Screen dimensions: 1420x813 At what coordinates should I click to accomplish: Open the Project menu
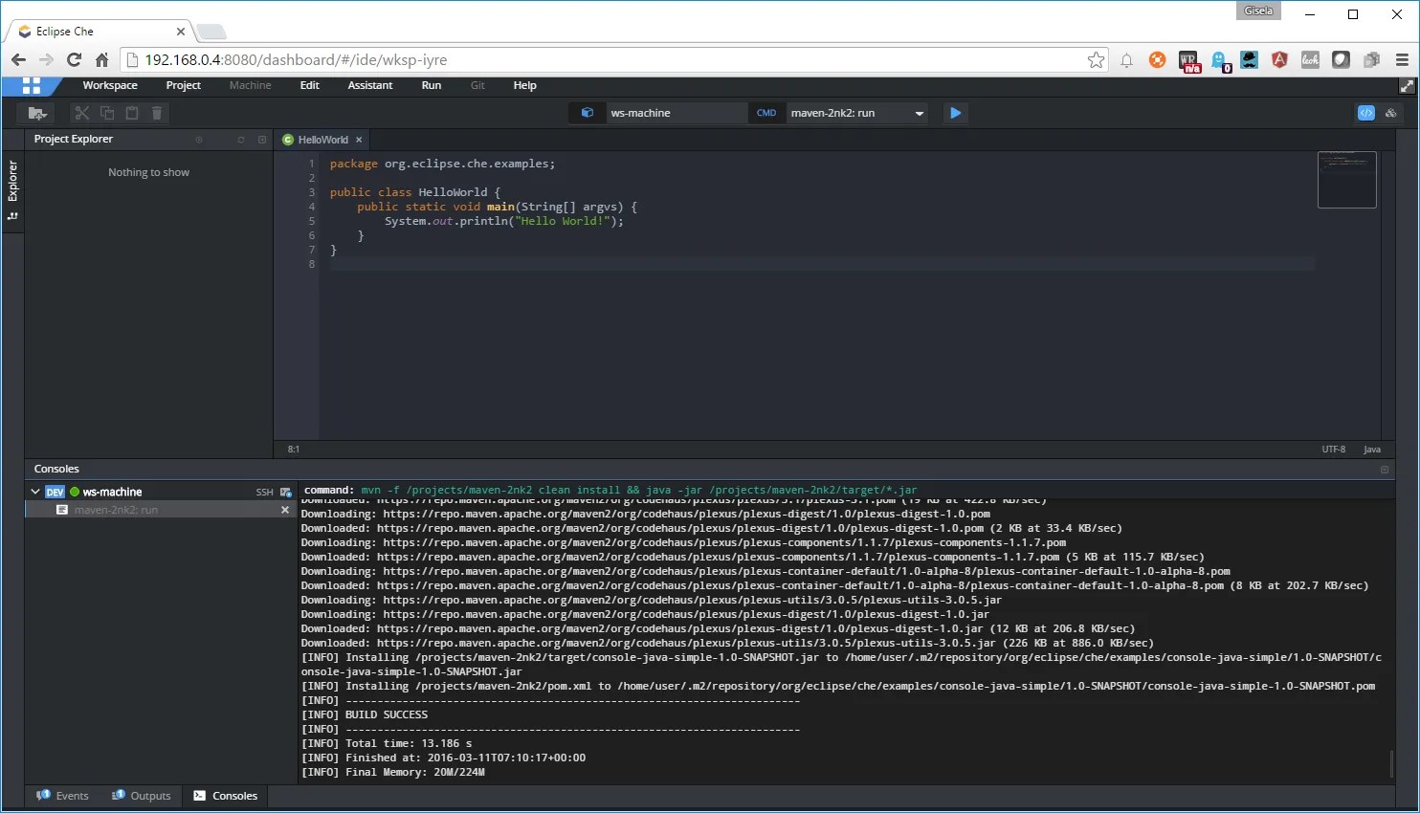[x=183, y=85]
